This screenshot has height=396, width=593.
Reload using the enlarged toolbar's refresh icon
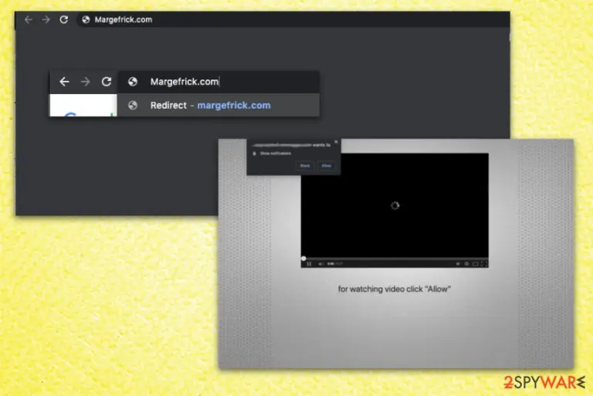coord(107,82)
